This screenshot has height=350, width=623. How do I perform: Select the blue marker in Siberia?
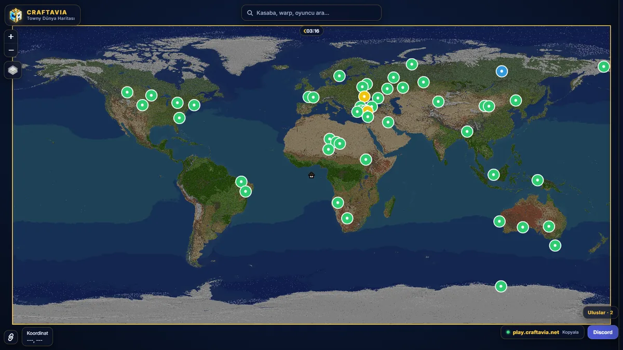502,71
